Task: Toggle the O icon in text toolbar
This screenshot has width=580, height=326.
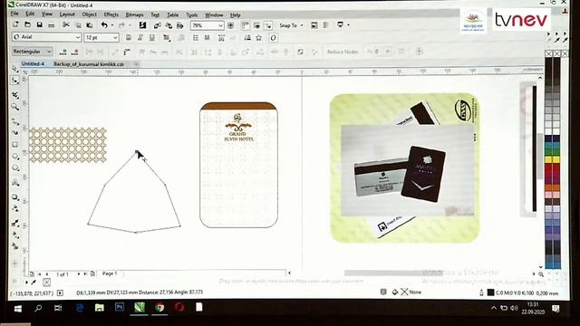Action: pyautogui.click(x=273, y=38)
